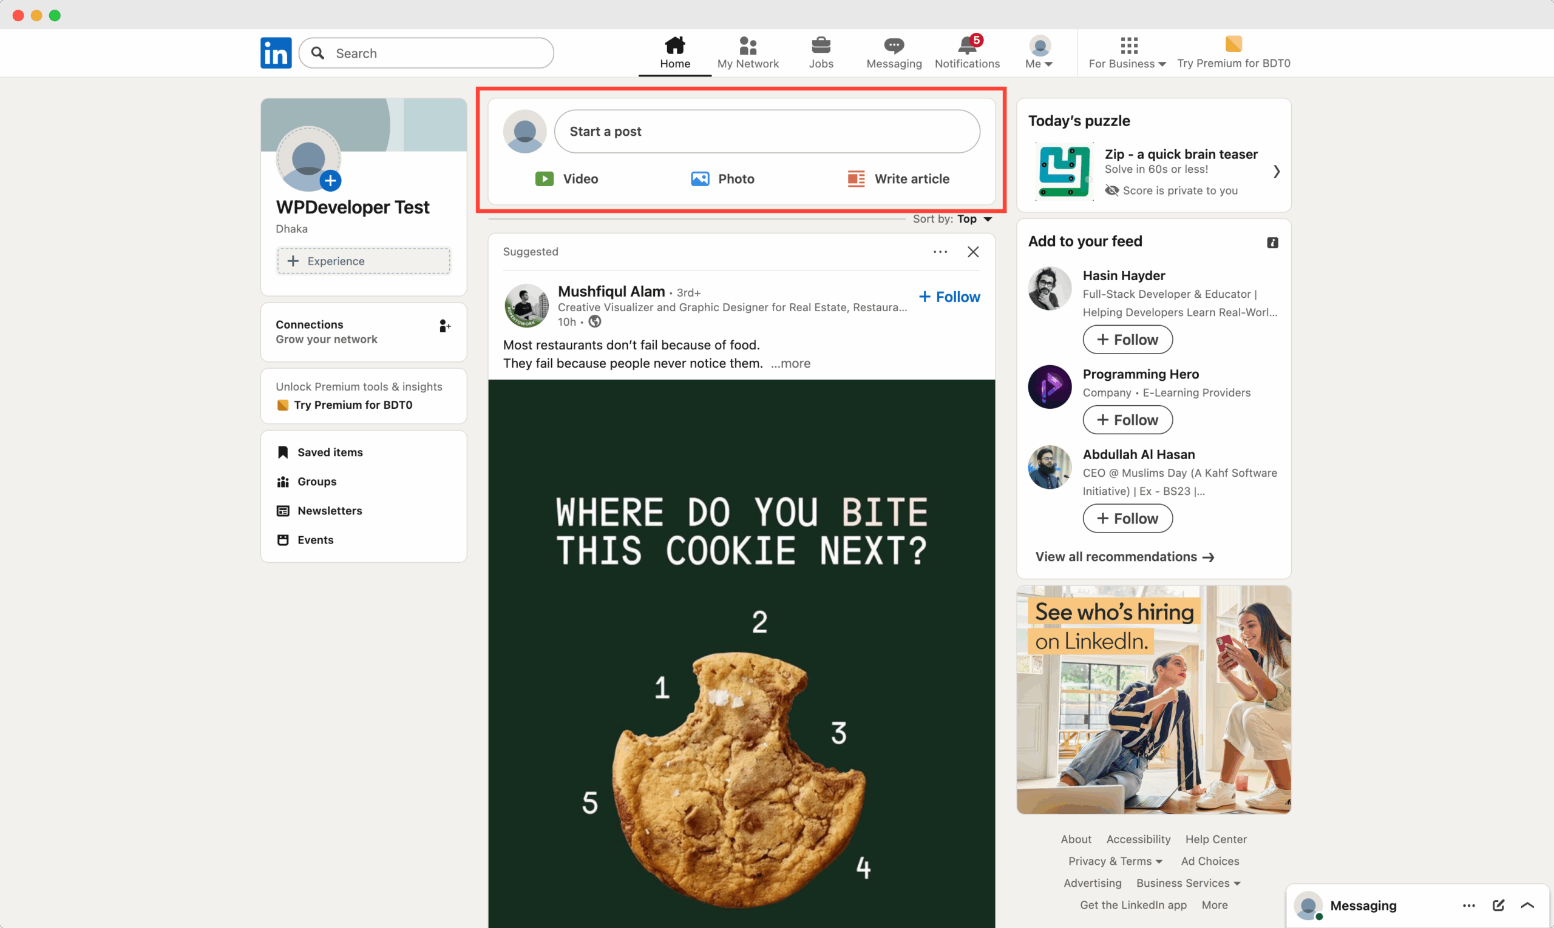Open View all recommendations

(1124, 557)
